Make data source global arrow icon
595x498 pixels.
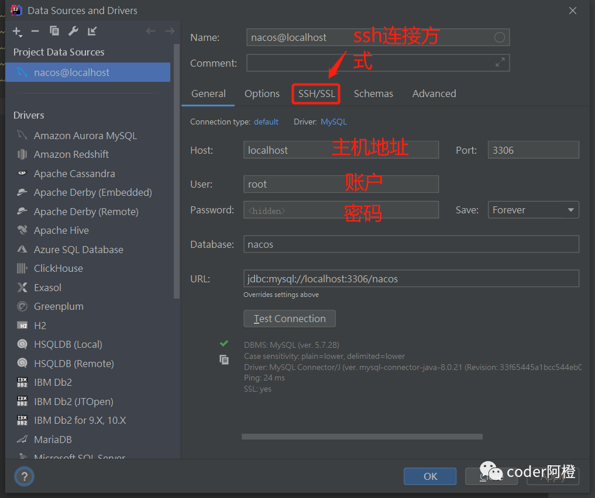(x=92, y=31)
